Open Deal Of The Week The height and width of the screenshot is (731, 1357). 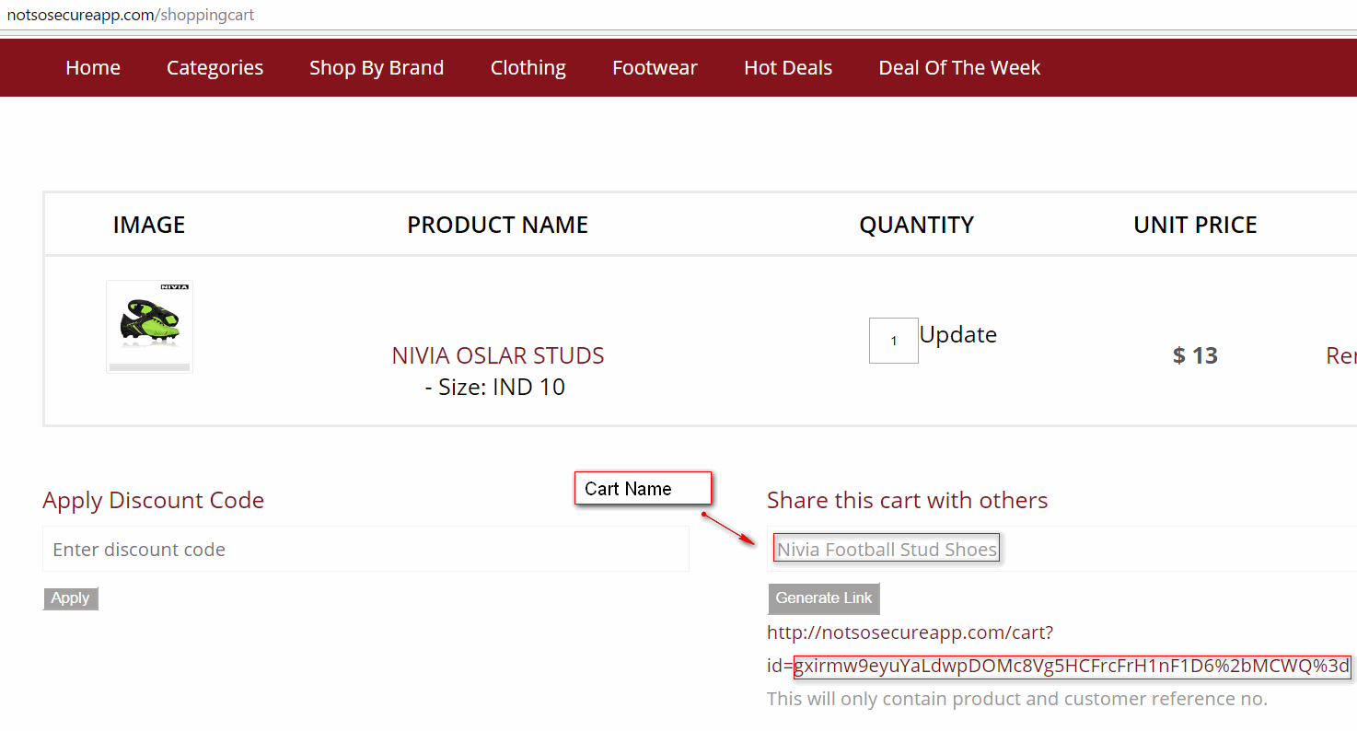959,68
